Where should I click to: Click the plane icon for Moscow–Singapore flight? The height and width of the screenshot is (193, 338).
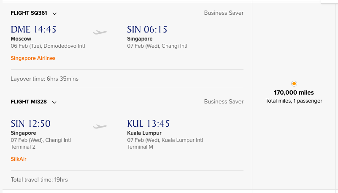(100, 32)
